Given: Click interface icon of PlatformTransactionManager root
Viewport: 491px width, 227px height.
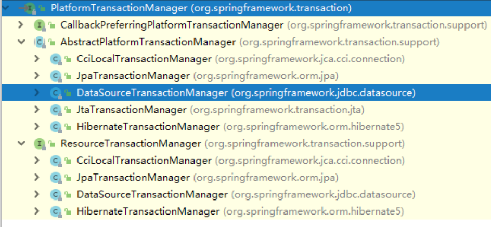Looking at the screenshot, I should 29,8.
